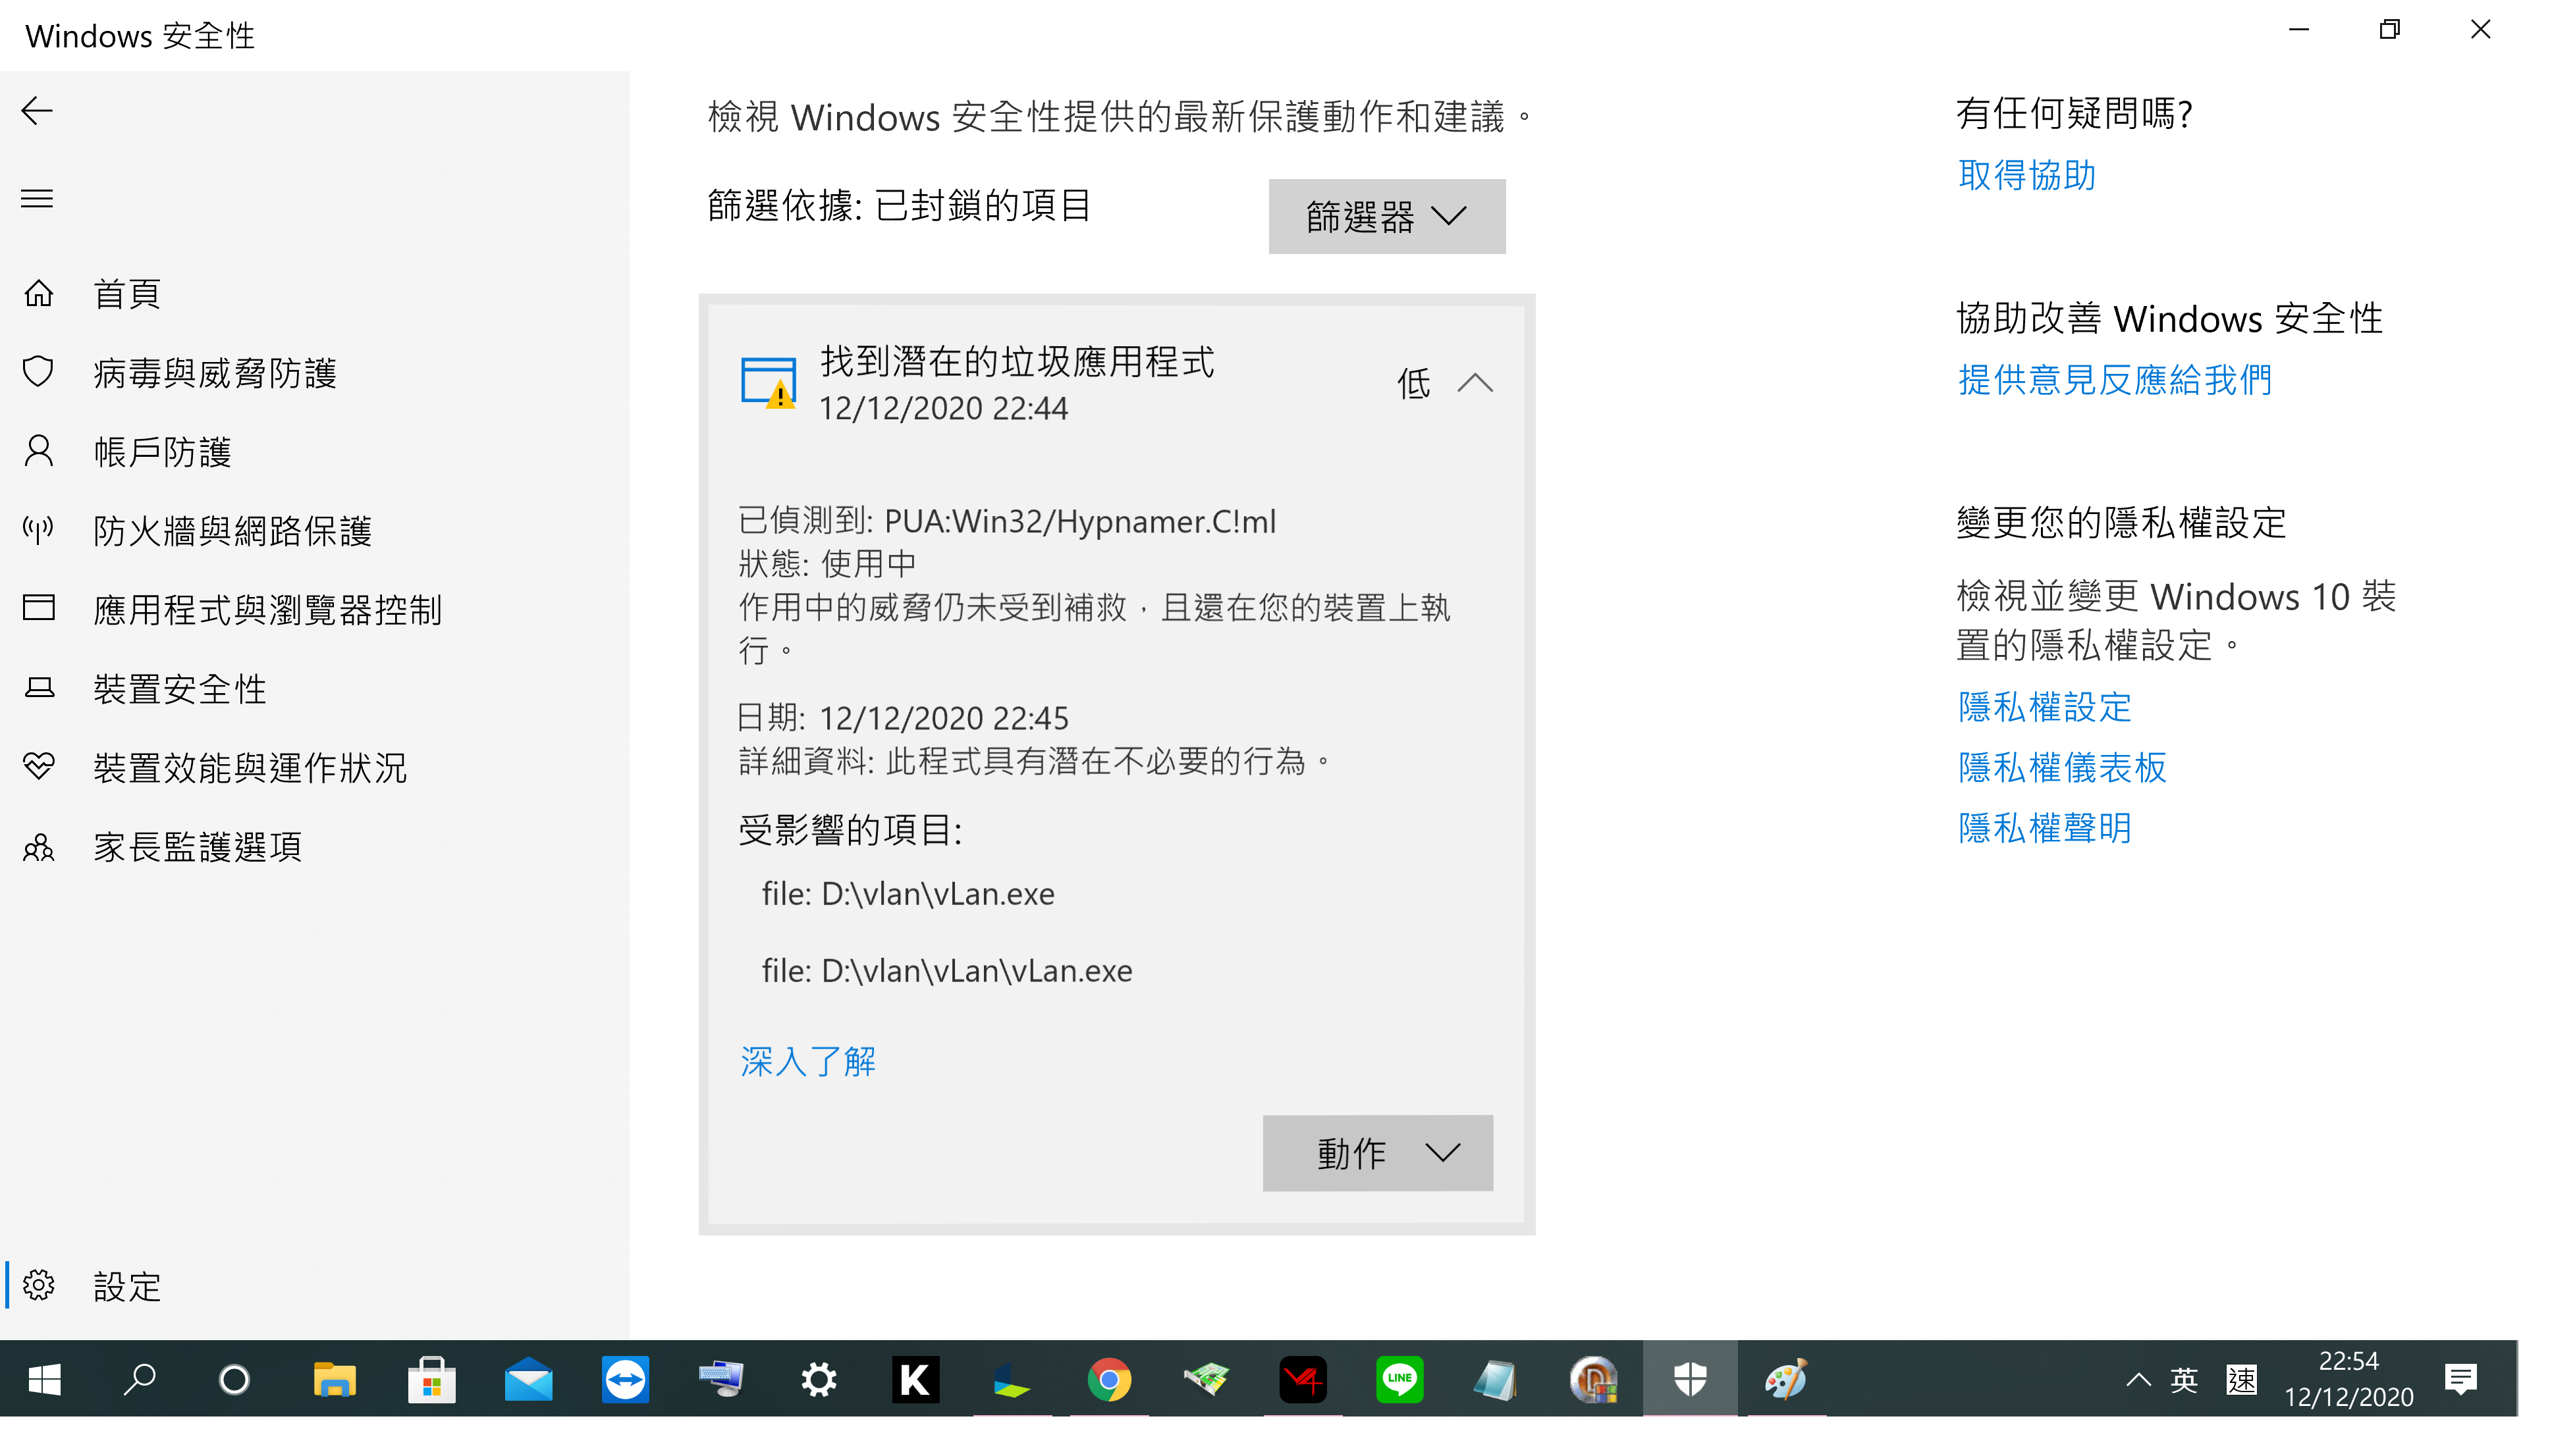
Task: Click the family icon for 家長監護選項
Action: click(39, 847)
